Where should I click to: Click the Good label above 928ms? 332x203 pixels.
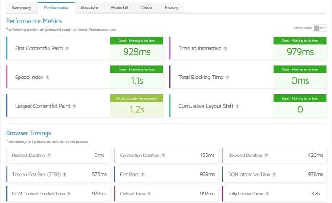click(x=136, y=40)
